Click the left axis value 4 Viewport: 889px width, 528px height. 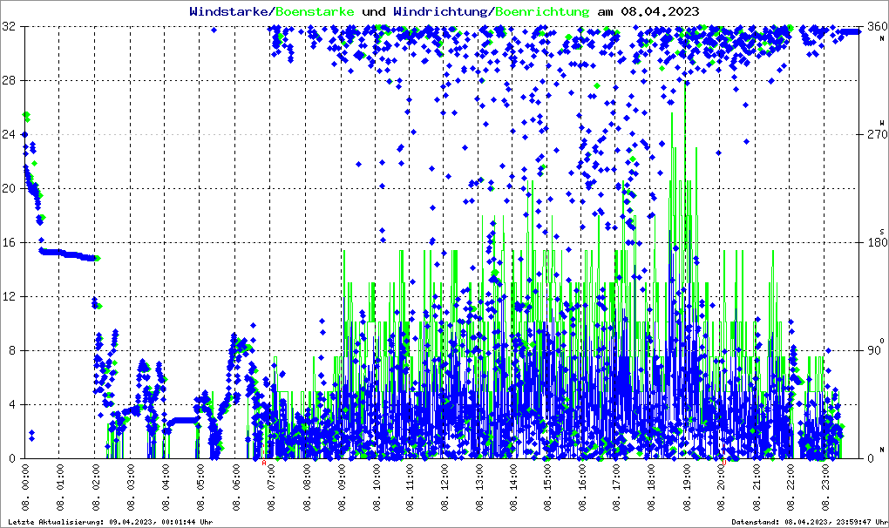pos(12,404)
